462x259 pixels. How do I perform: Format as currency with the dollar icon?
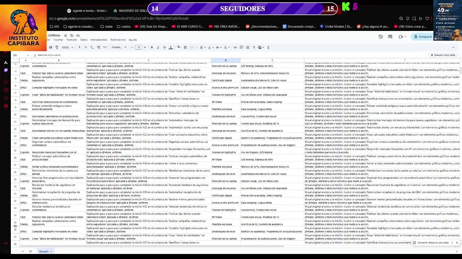[79, 47]
